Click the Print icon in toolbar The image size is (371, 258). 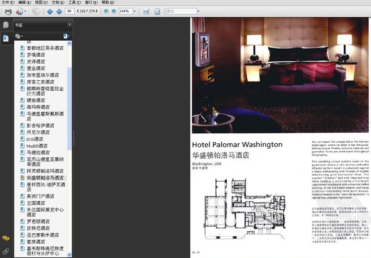pos(8,11)
